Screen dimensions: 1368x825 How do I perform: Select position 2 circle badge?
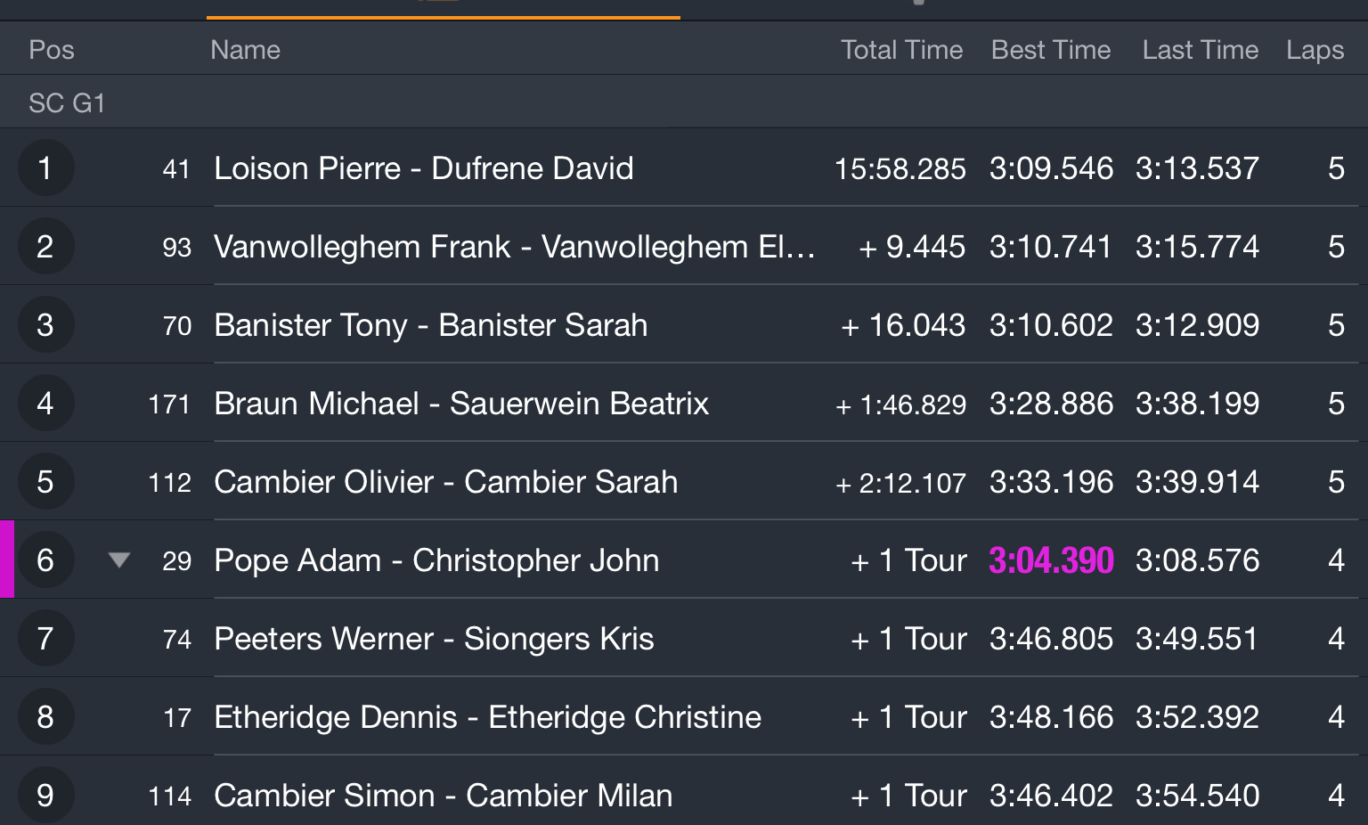click(x=45, y=246)
